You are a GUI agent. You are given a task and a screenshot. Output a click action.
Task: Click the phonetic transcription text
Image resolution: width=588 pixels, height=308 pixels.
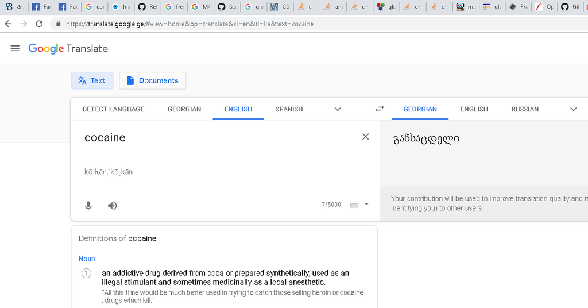coord(109,172)
